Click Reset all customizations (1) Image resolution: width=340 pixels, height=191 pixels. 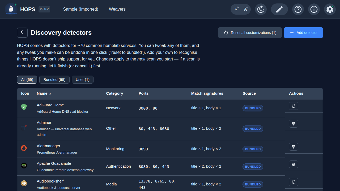[x=250, y=33]
